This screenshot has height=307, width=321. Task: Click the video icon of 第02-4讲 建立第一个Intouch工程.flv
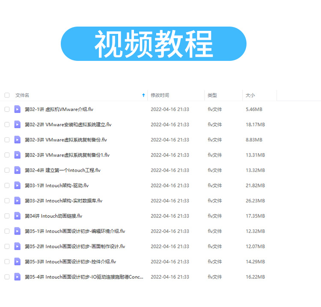[18, 170]
